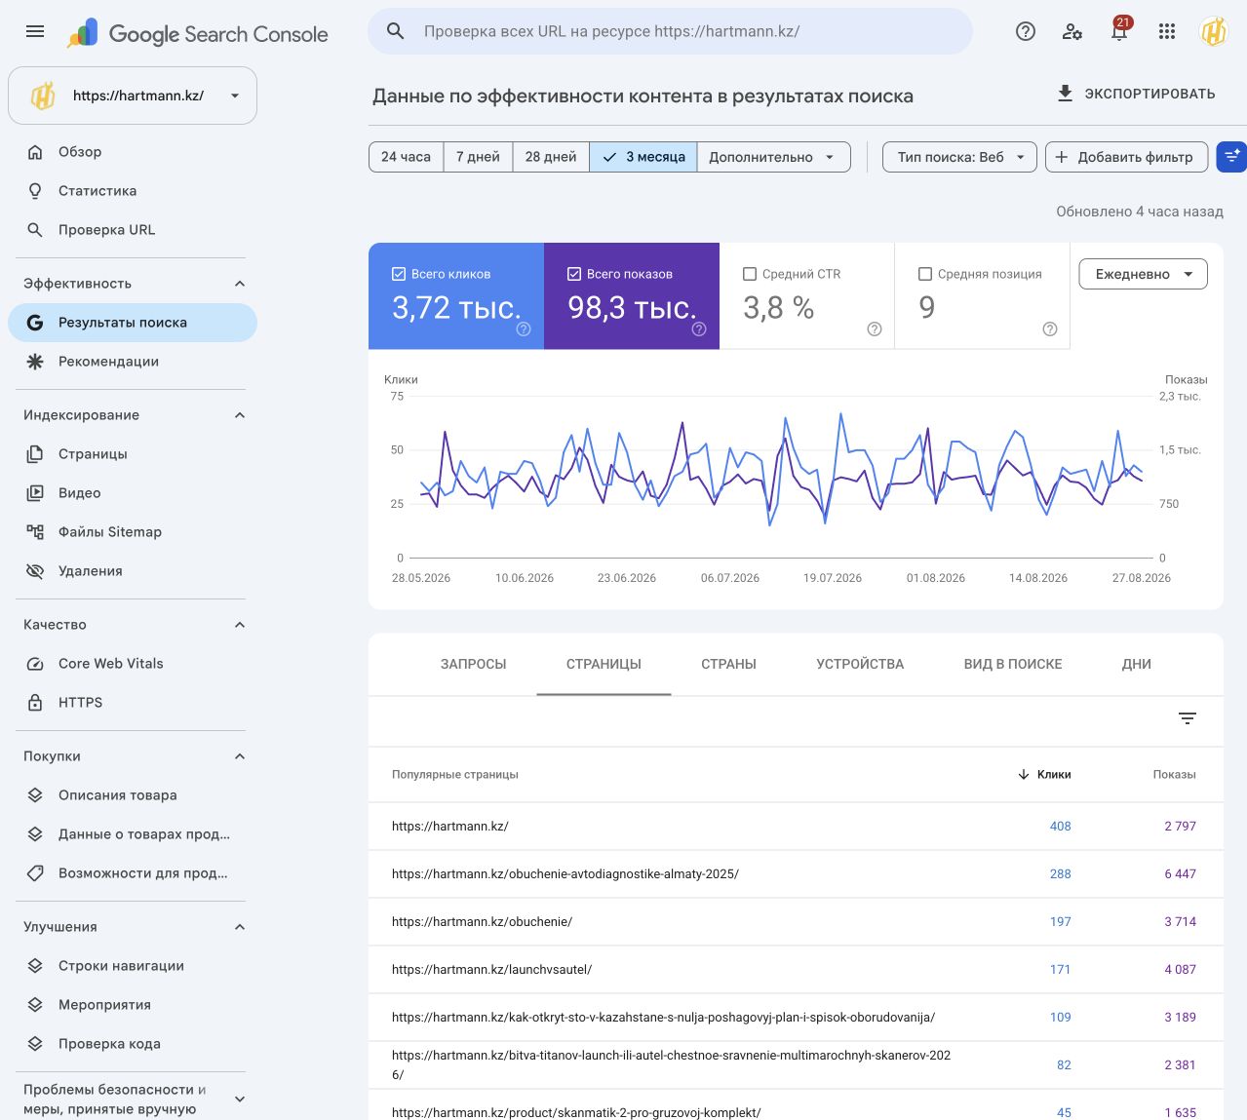Open Строки навигации item
The height and width of the screenshot is (1120, 1247).
[133, 966]
